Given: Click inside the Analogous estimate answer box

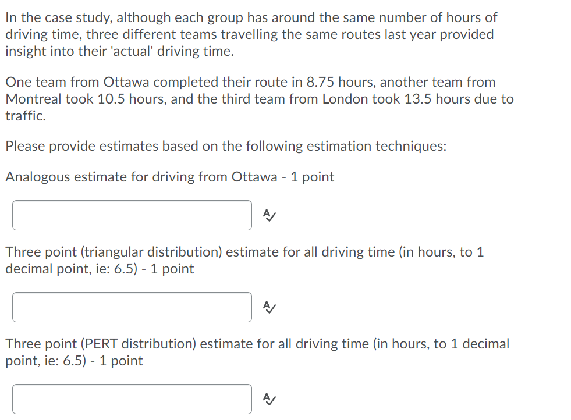Looking at the screenshot, I should pyautogui.click(x=131, y=215).
